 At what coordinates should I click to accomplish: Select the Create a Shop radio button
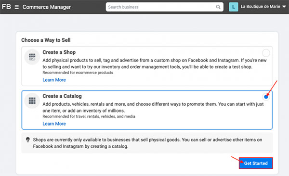(266, 53)
